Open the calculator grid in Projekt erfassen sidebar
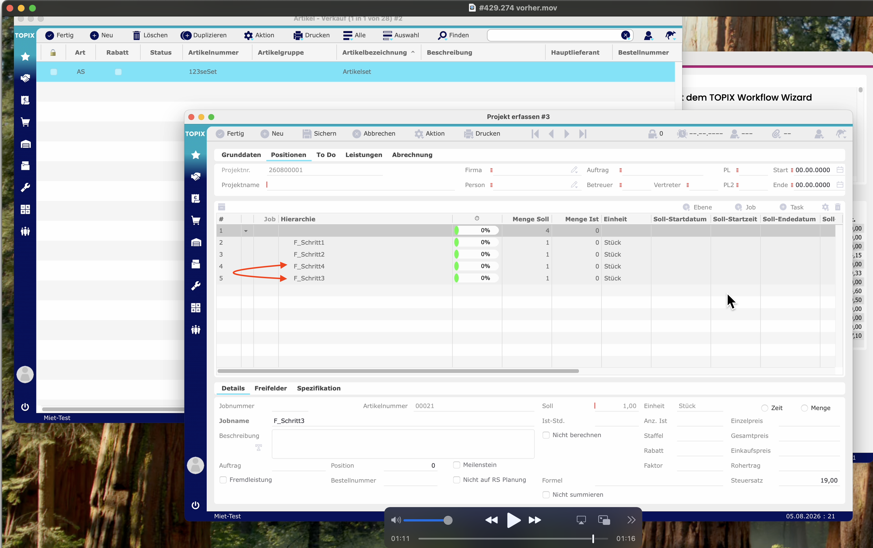The width and height of the screenshot is (873, 548). (x=195, y=308)
